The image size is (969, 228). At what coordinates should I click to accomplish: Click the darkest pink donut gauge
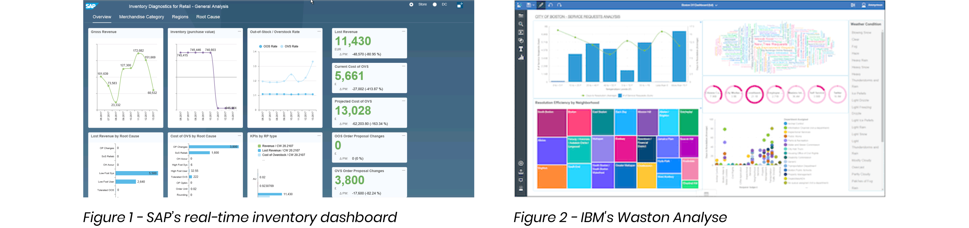click(x=754, y=94)
